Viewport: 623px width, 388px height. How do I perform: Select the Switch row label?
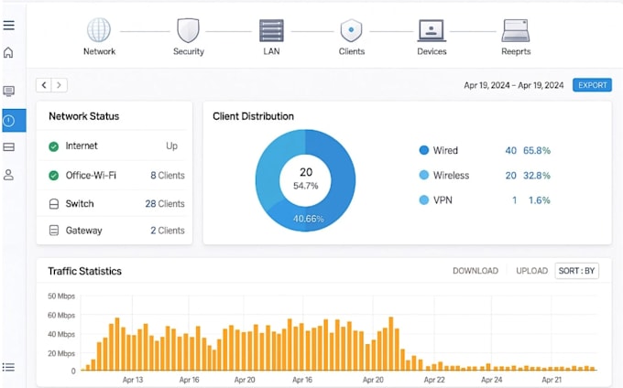pos(80,204)
